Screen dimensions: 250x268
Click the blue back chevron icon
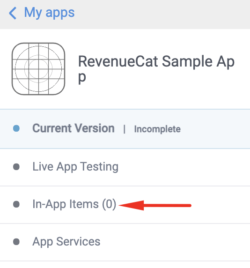pyautogui.click(x=13, y=13)
